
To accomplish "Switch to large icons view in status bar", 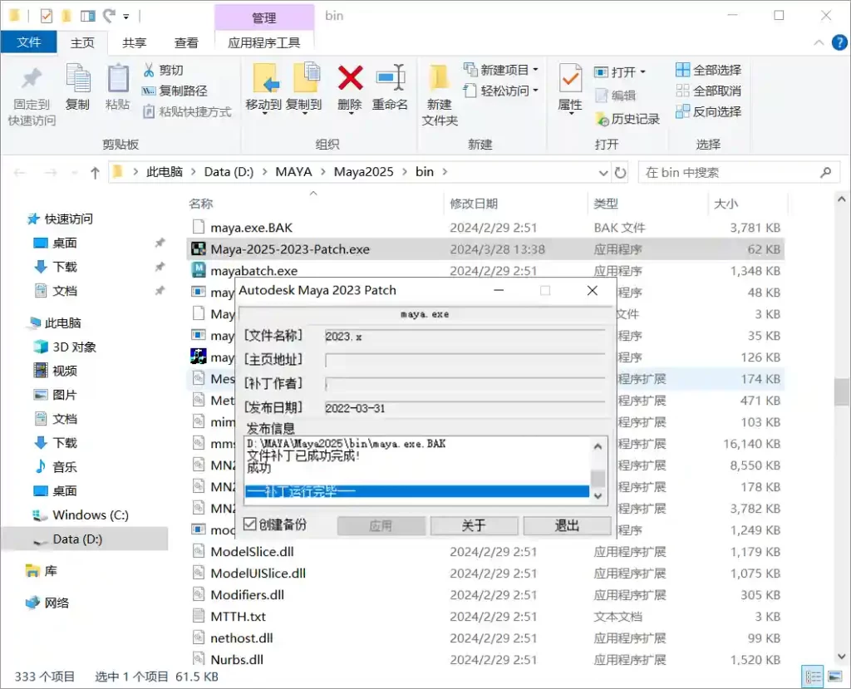I will 835,677.
